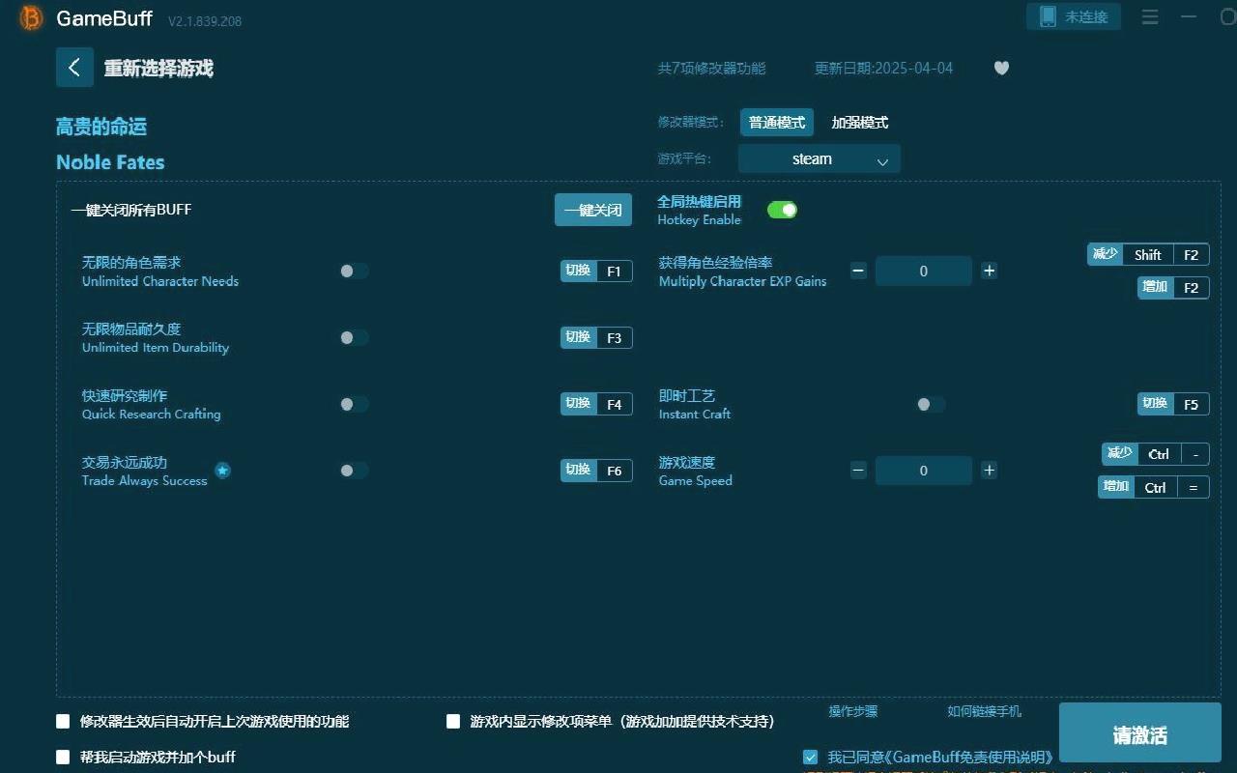Check launch game and add buff checkbox
1237x773 pixels.
click(63, 757)
